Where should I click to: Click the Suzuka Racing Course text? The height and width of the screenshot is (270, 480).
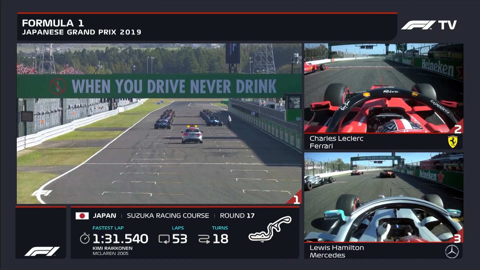click(168, 216)
